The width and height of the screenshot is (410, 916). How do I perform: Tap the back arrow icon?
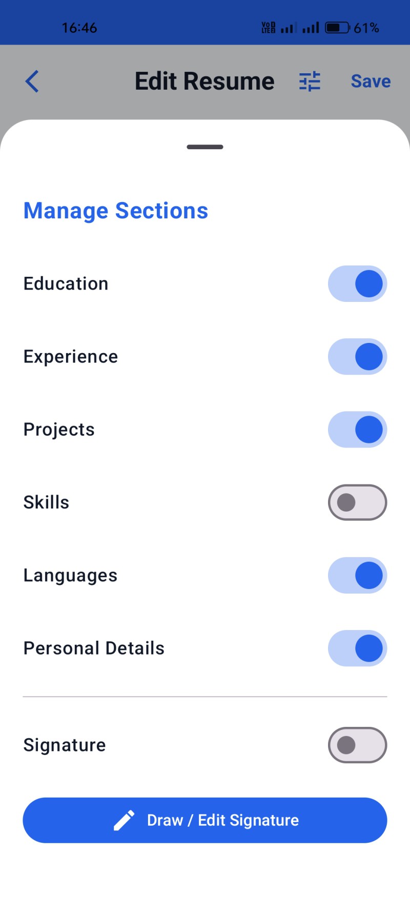tap(32, 82)
